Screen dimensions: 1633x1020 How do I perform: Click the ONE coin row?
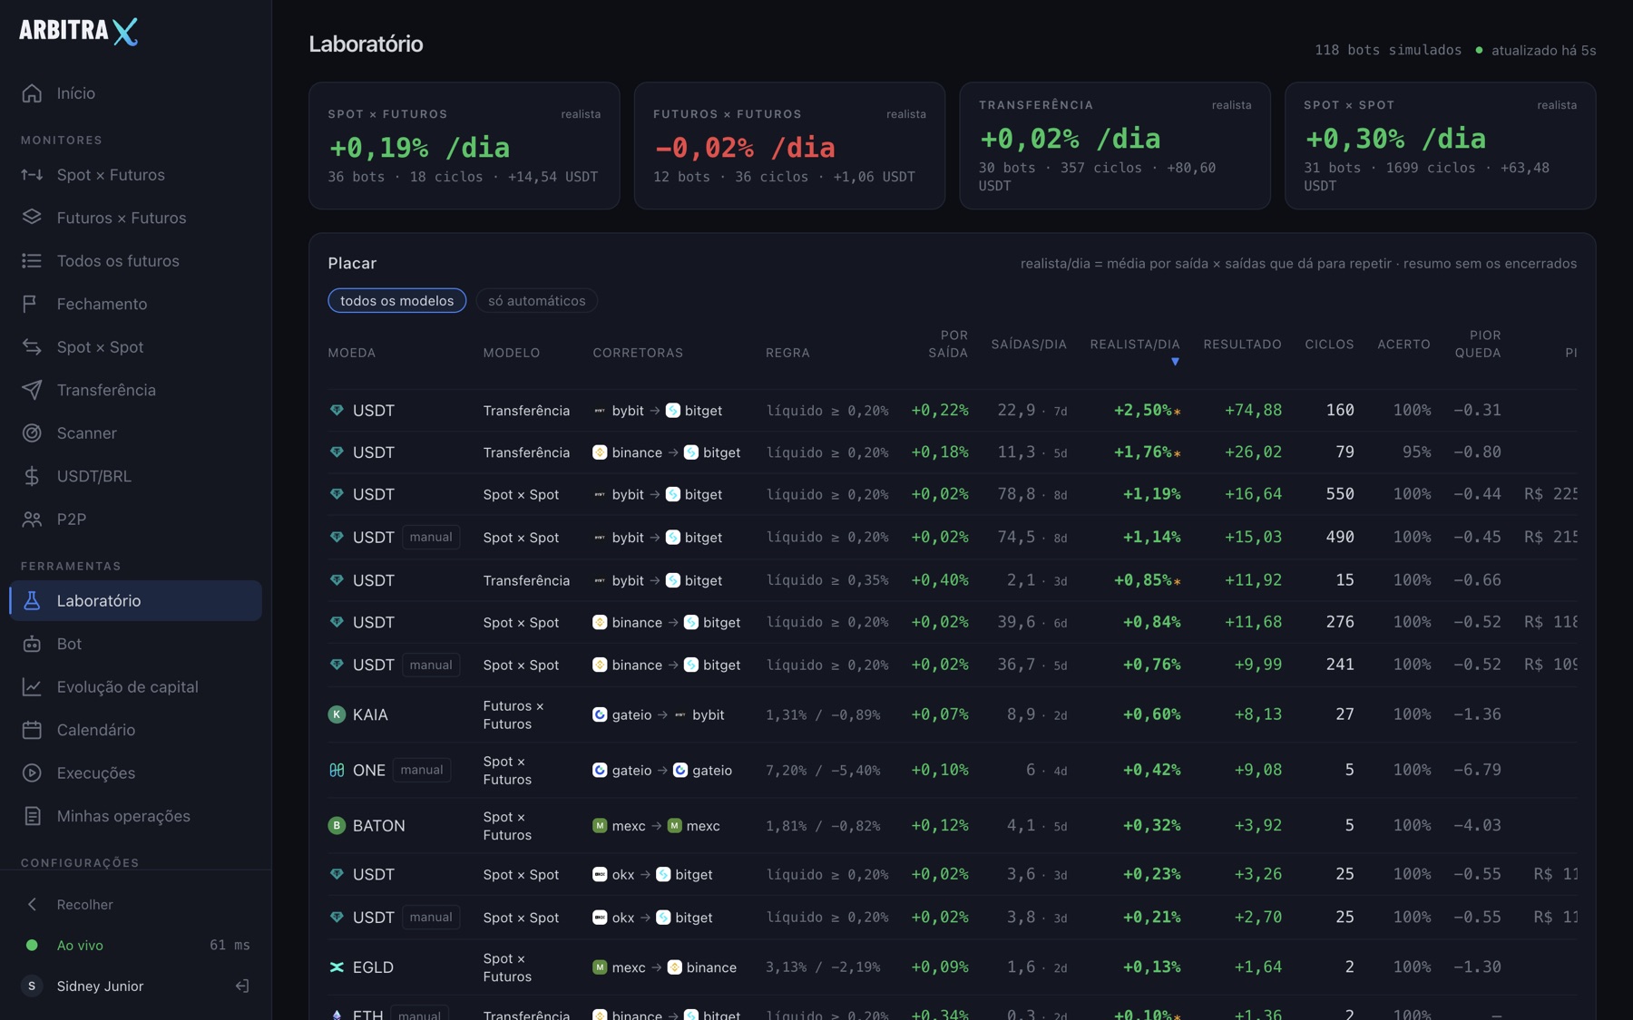(x=953, y=770)
